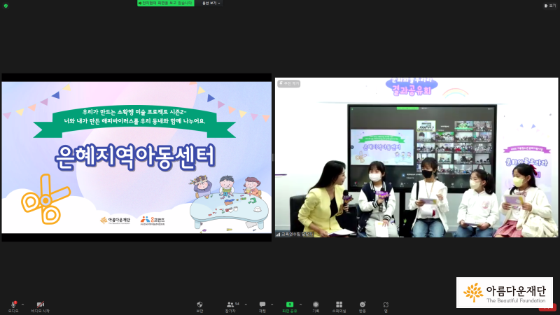Start video with the camera button
560x315 pixels.
tap(40, 307)
